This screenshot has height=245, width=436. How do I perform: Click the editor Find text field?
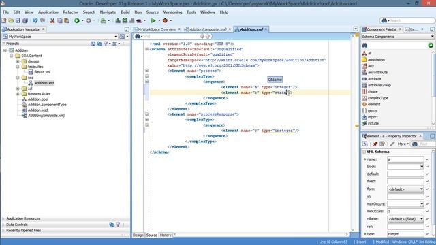pyautogui.click(x=171, y=36)
